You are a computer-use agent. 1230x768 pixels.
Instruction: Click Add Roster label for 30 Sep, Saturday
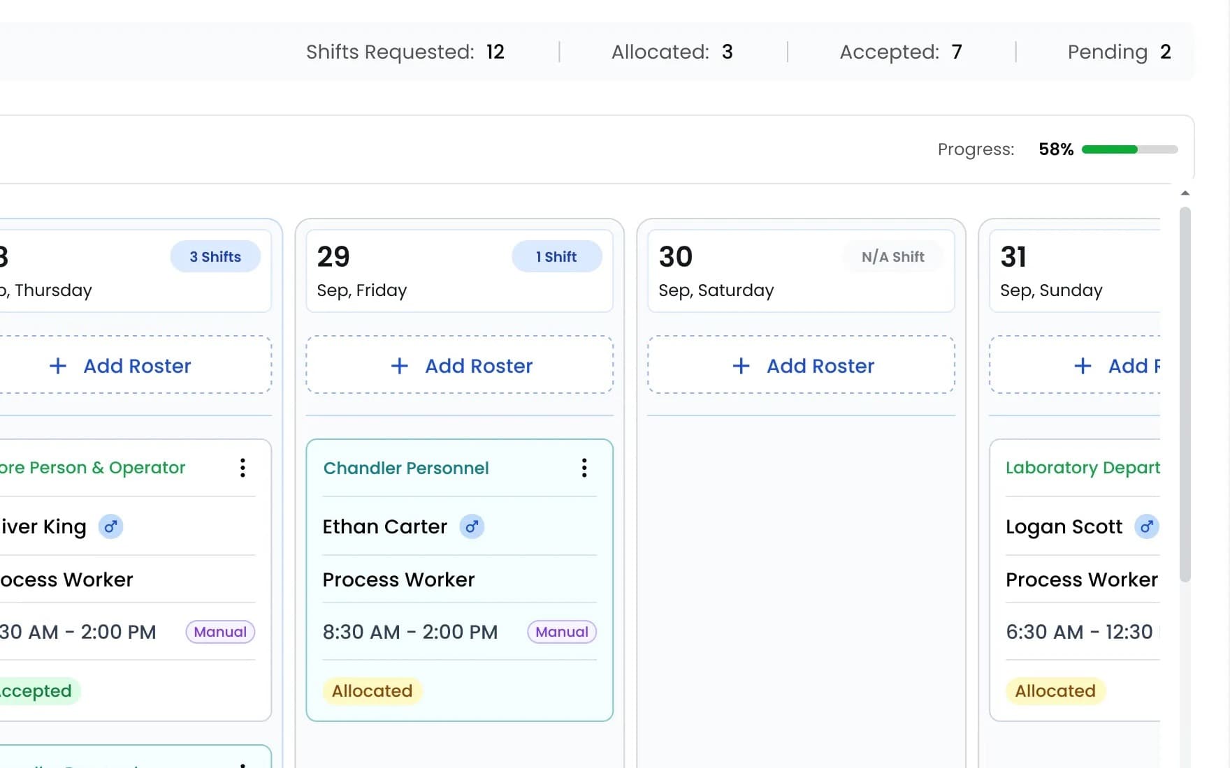[x=820, y=366]
